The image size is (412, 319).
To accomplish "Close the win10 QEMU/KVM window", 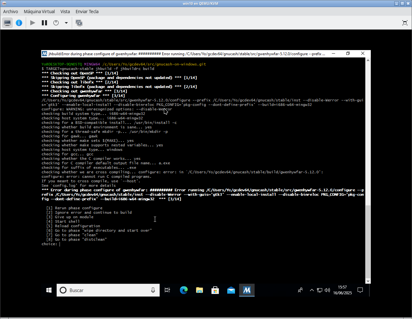I will click(x=408, y=4).
